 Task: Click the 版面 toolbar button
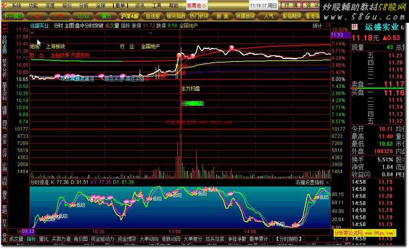(x=222, y=16)
